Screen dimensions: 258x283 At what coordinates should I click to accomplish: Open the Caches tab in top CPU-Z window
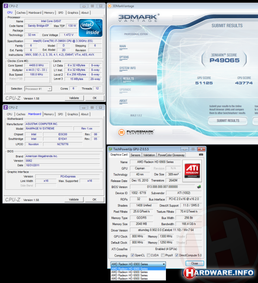pos(21,12)
